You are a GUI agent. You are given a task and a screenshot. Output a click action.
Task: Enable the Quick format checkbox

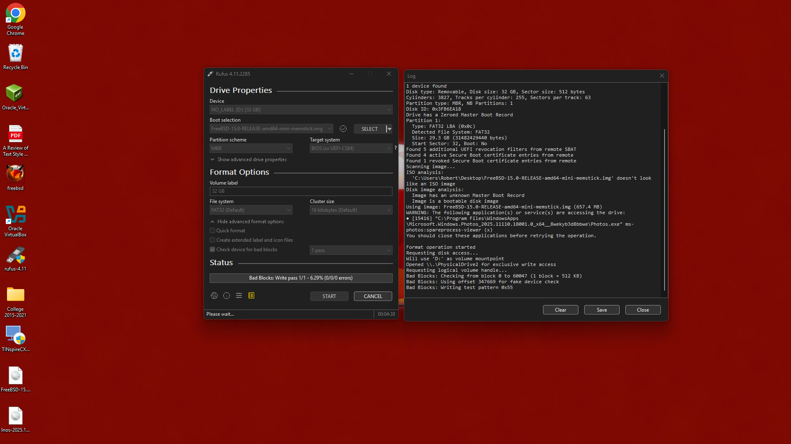pos(213,231)
